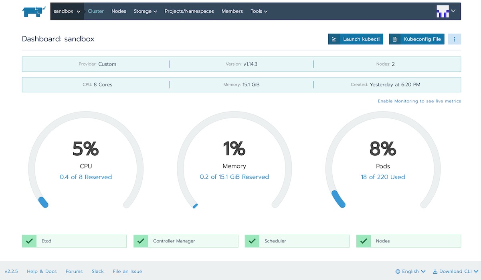This screenshot has height=280, width=481.
Task: Click the terminal icon on Launch kubectl
Action: (x=334, y=39)
